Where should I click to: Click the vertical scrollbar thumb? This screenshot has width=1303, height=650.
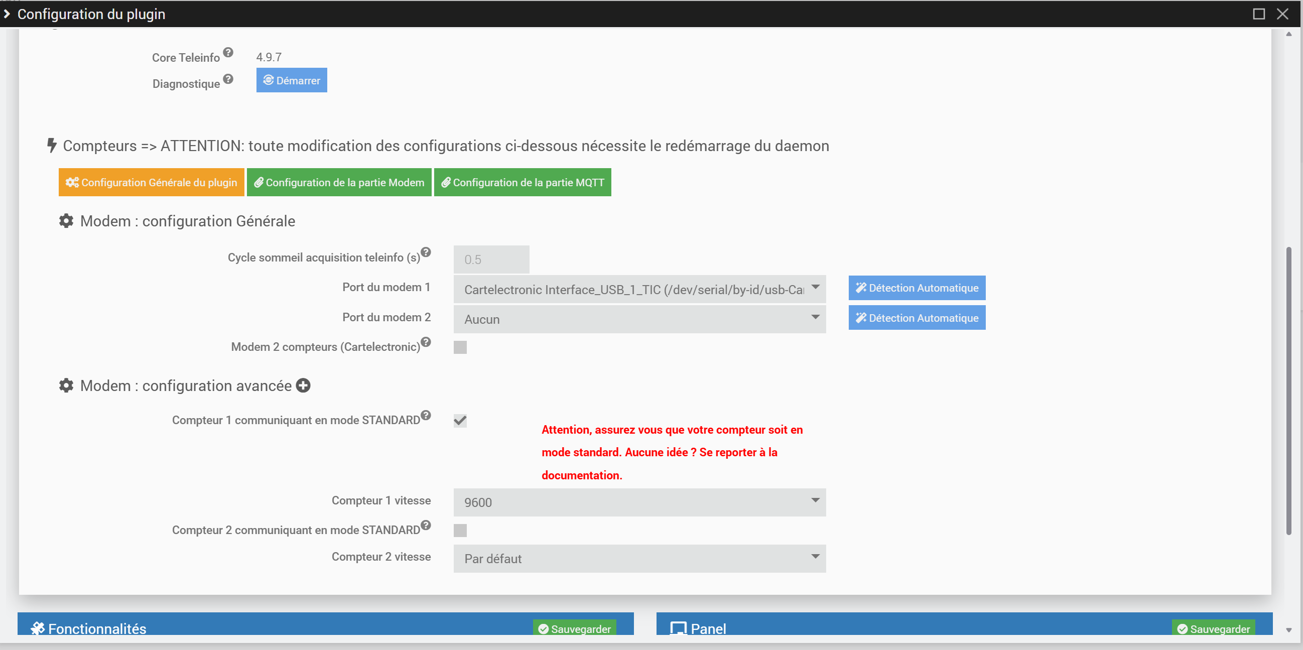coord(1288,389)
